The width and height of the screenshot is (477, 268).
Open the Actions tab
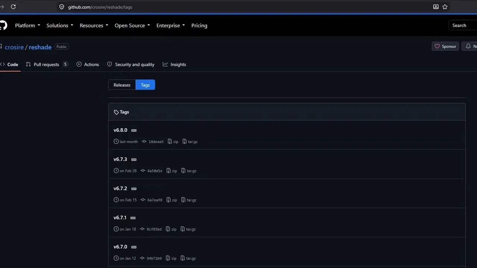(x=88, y=64)
